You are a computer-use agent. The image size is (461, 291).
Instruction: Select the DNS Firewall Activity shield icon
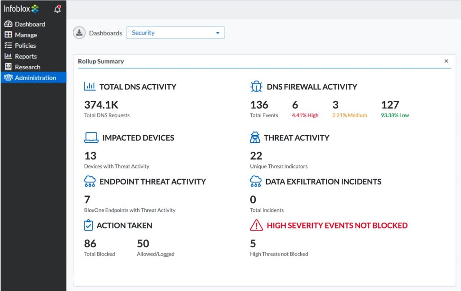(x=256, y=86)
